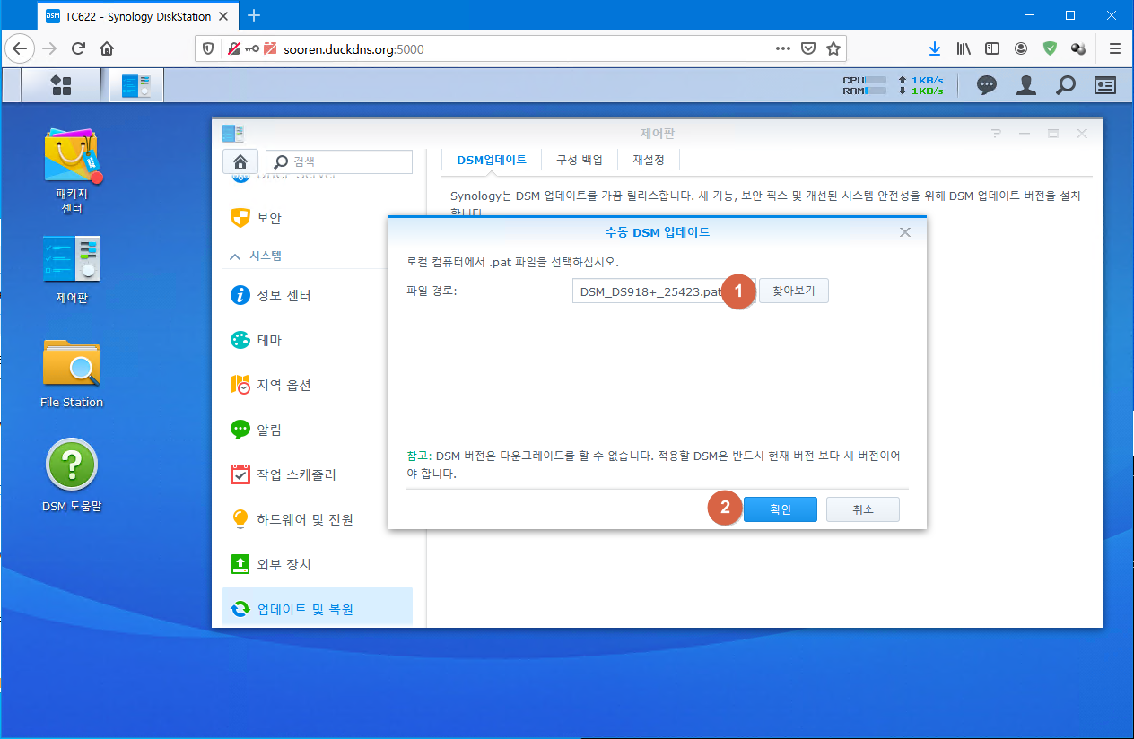Switch to 구성 백업 tab
Image resolution: width=1134 pixels, height=739 pixels.
pos(580,160)
